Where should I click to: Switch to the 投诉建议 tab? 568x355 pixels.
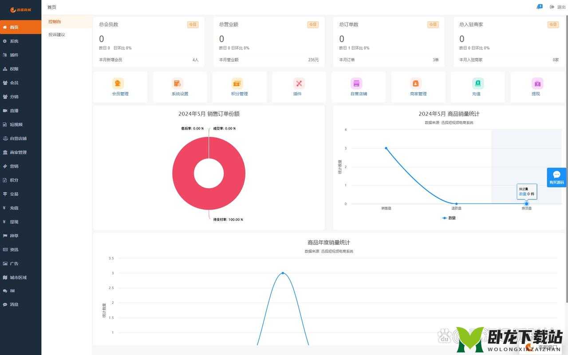point(67,35)
